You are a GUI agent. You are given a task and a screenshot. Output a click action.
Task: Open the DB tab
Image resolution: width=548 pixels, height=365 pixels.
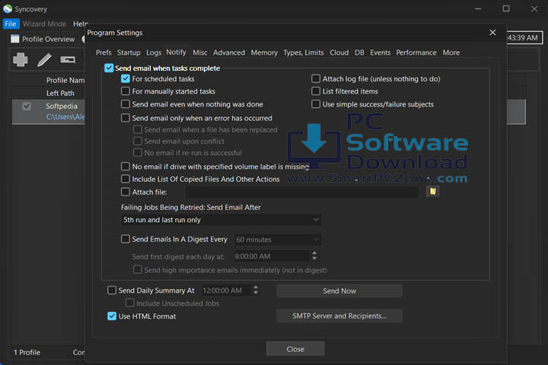pyautogui.click(x=359, y=52)
